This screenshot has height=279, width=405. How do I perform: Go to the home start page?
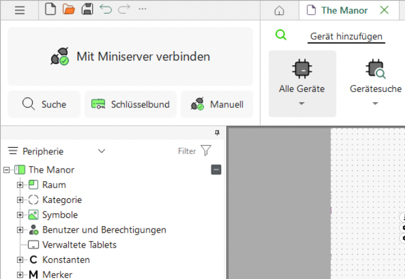pyautogui.click(x=279, y=11)
